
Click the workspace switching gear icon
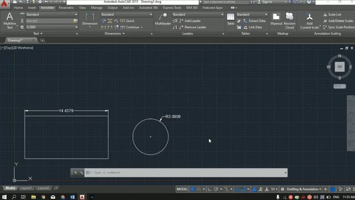coord(282,189)
